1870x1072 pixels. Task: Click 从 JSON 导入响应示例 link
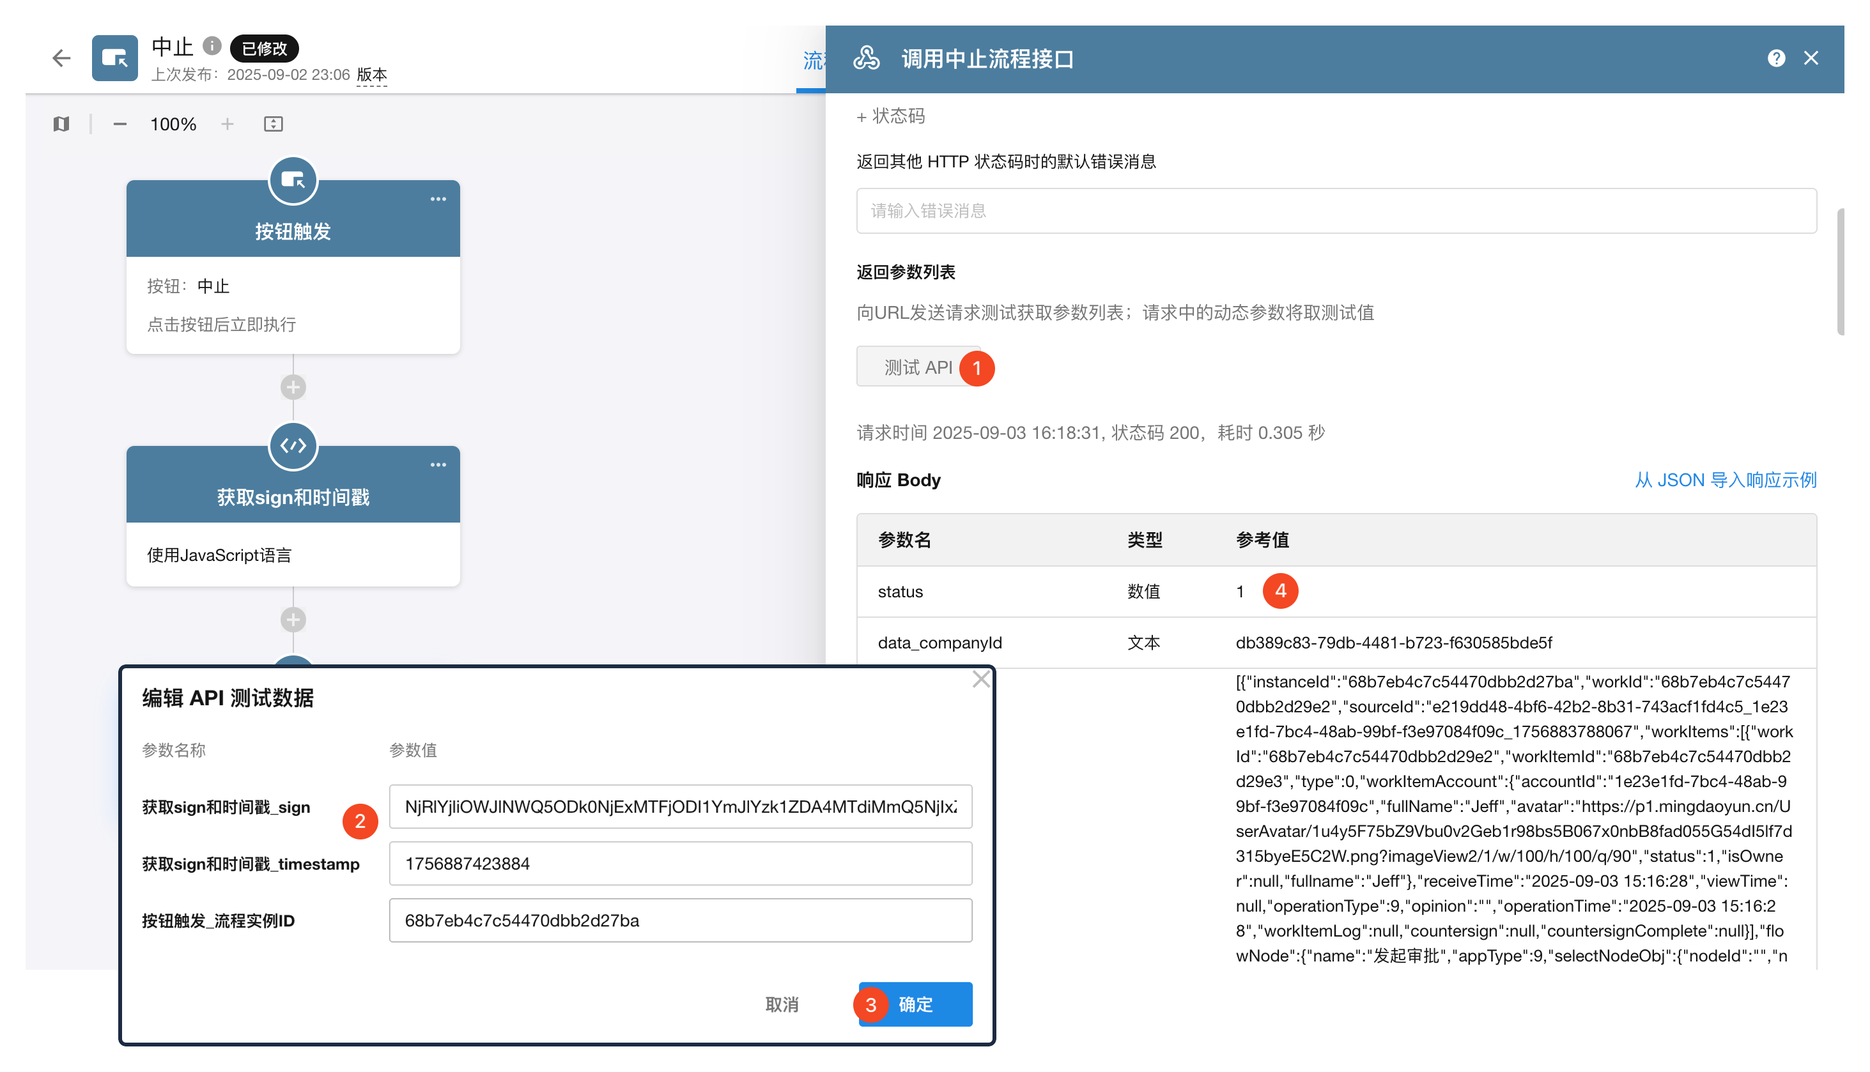click(1725, 479)
